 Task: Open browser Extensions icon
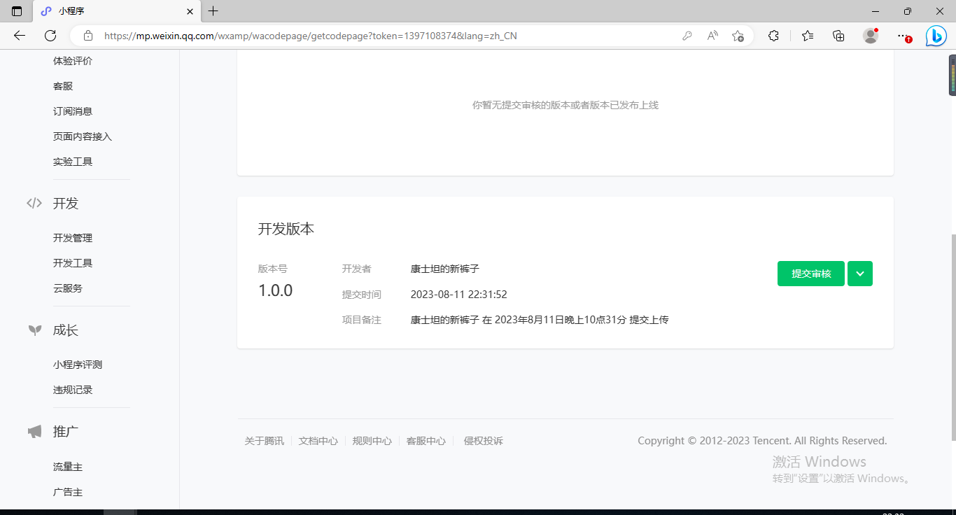773,36
